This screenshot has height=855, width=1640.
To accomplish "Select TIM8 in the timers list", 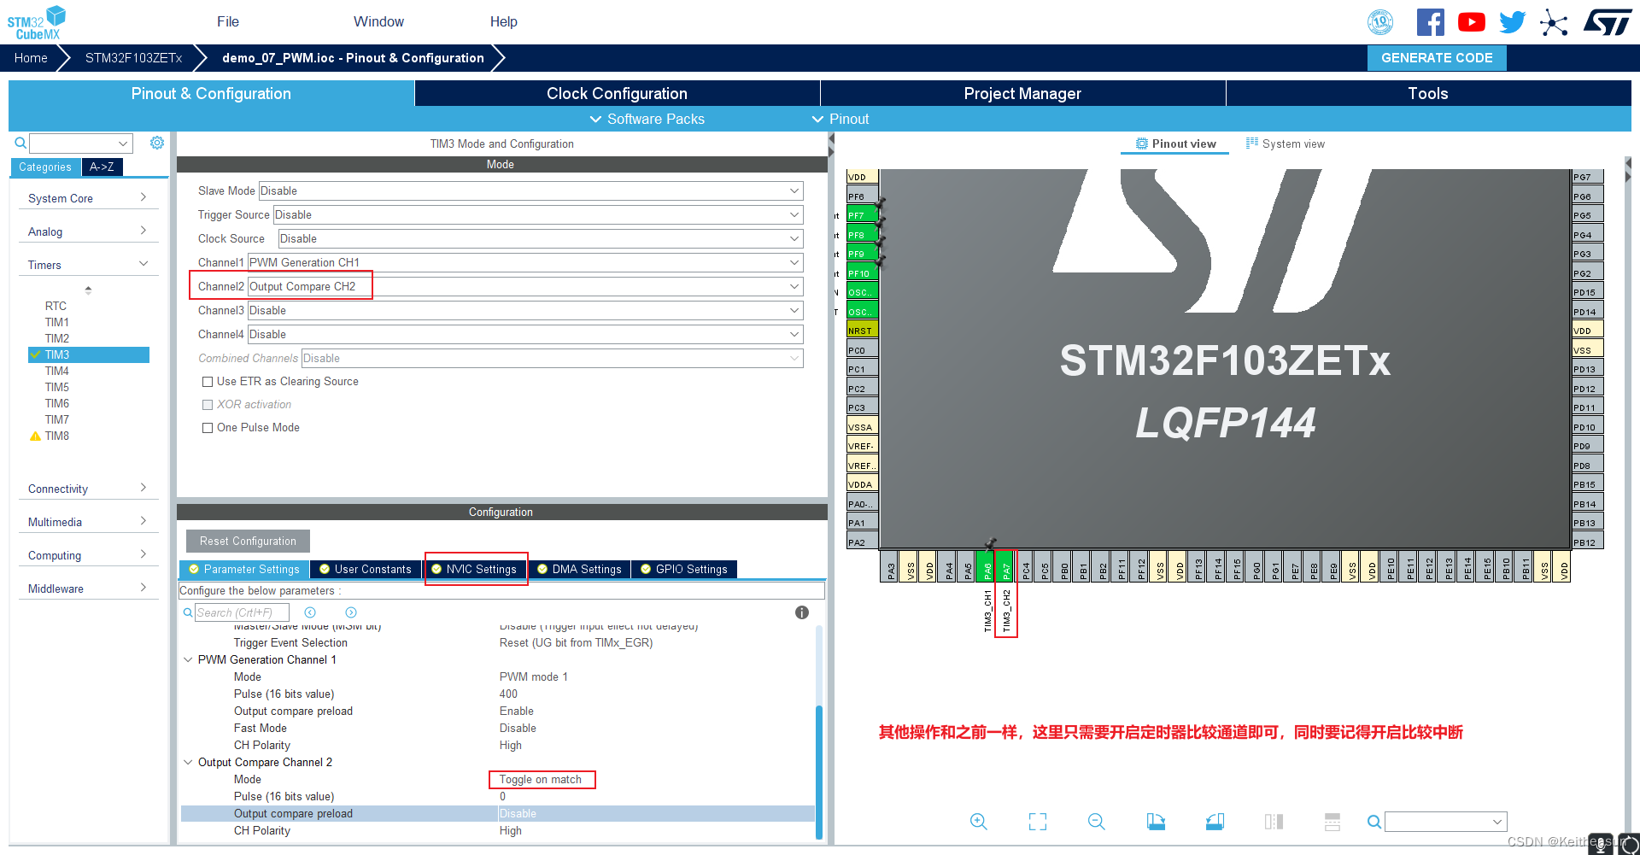I will click(57, 436).
